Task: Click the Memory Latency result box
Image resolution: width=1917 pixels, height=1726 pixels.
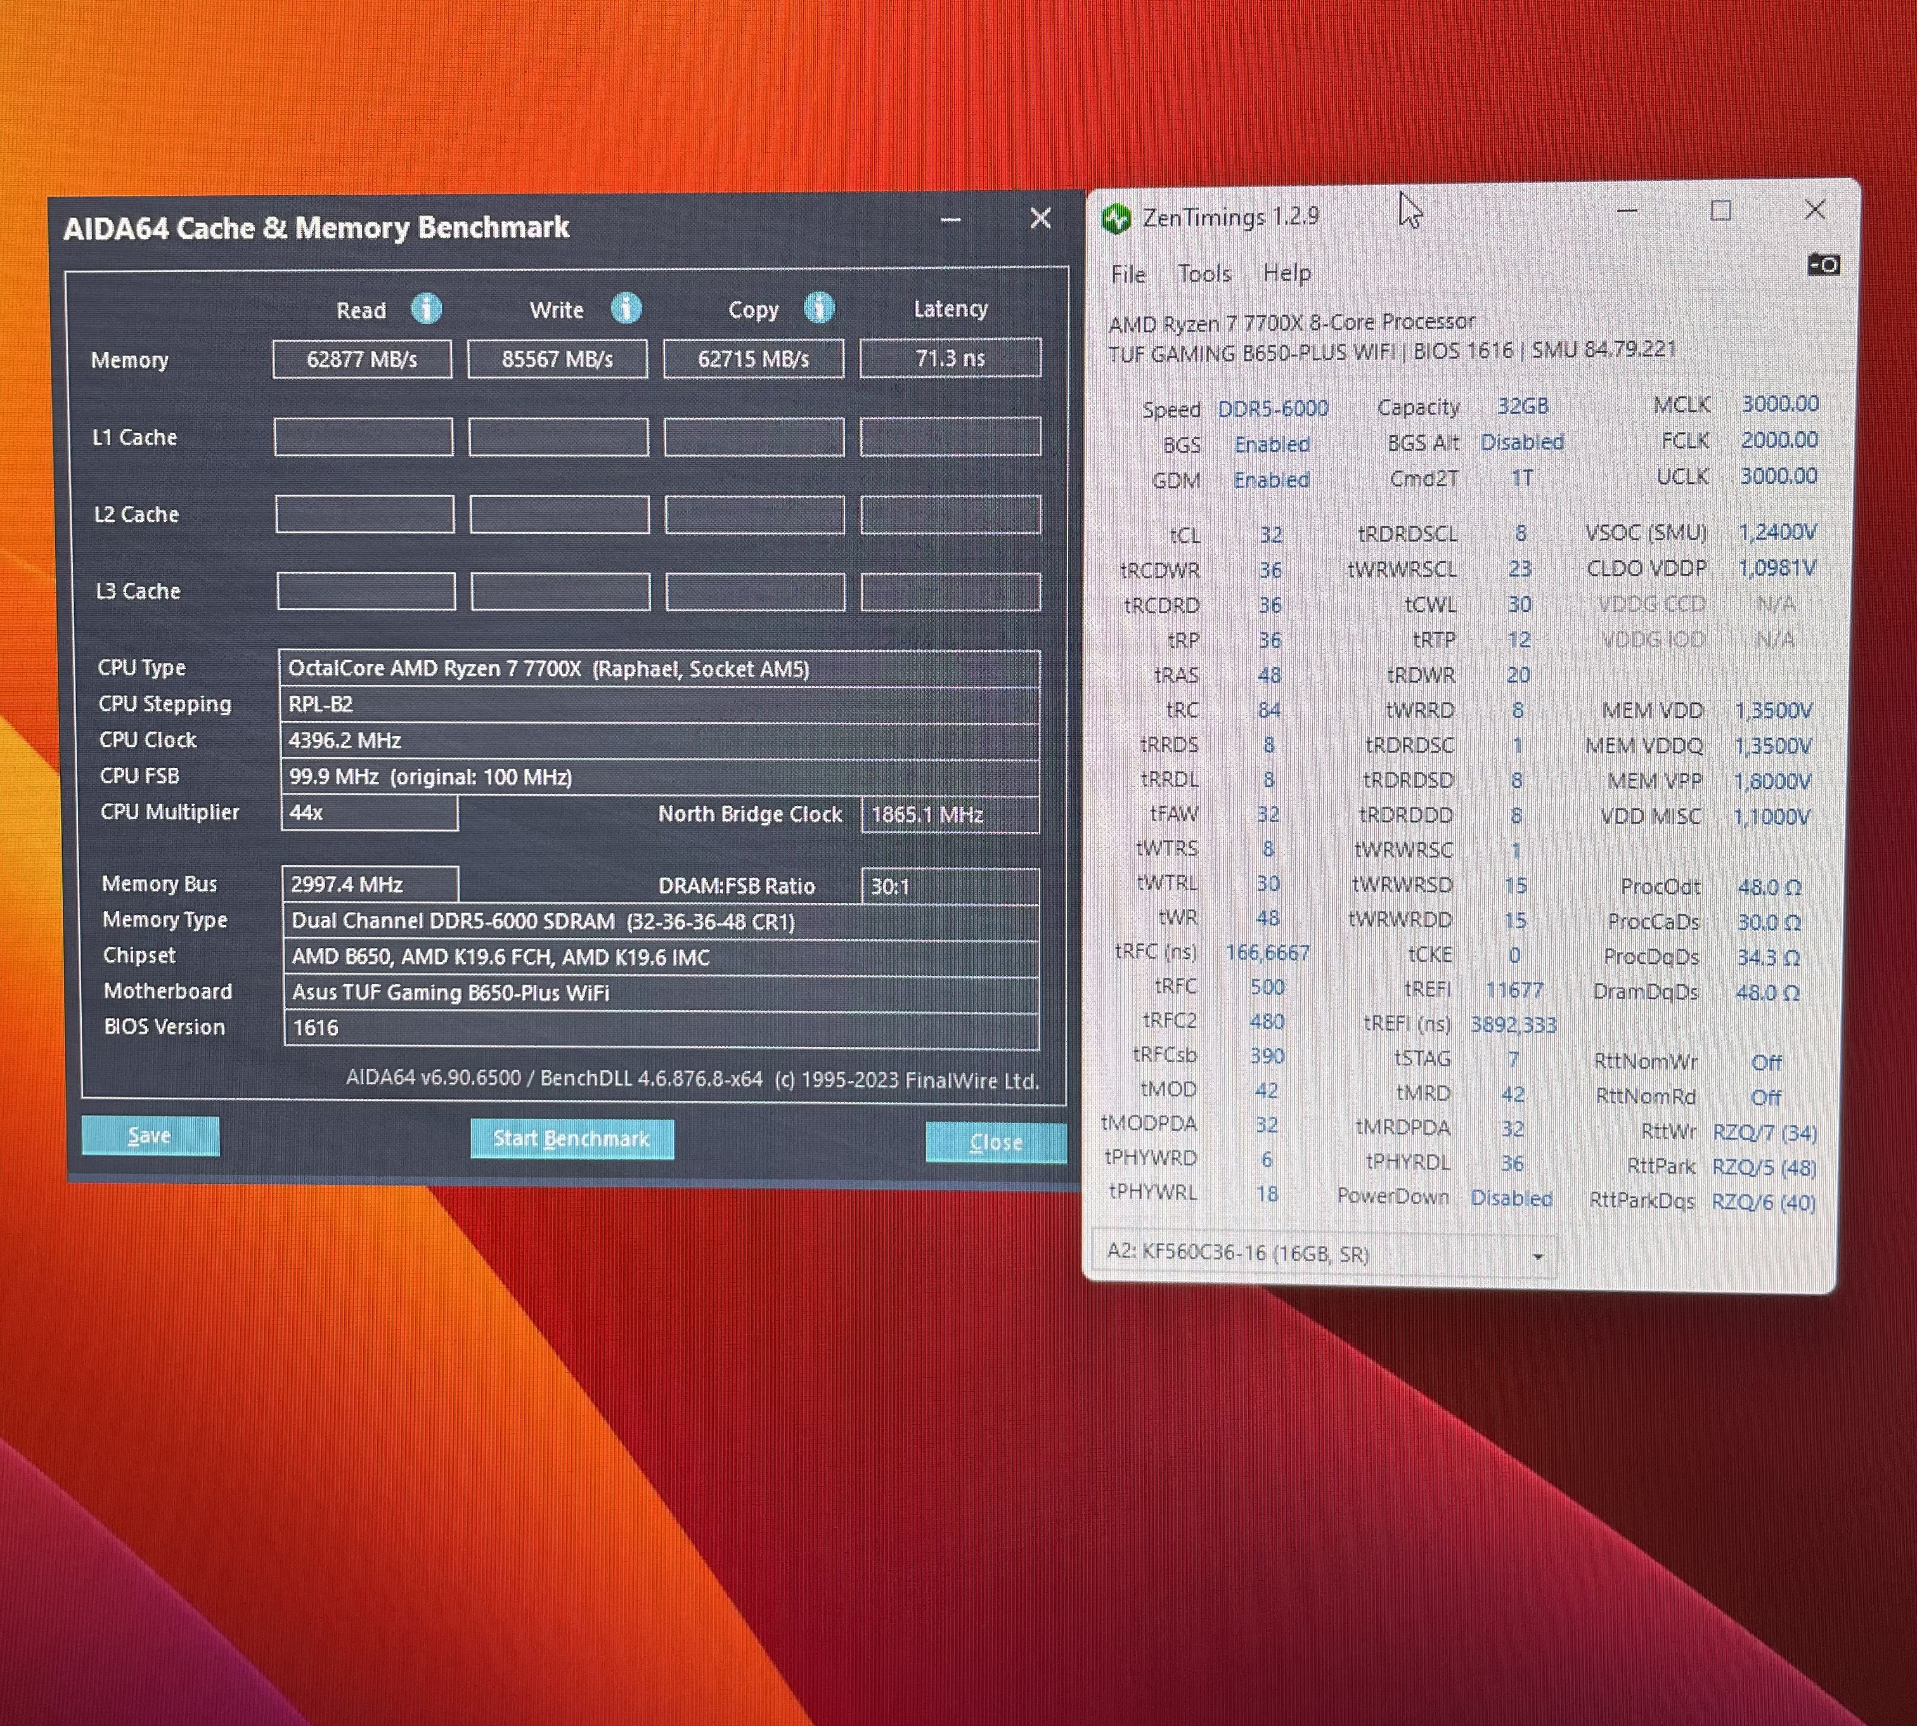Action: (950, 358)
